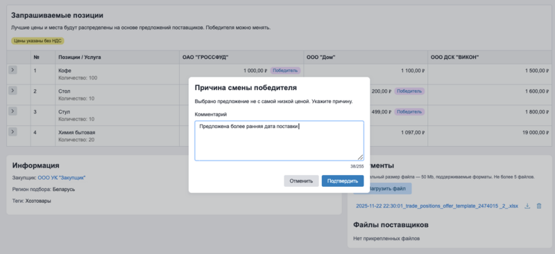Select the ООО "Дом" column header
Screen dimensions: 555x254
pos(321,57)
